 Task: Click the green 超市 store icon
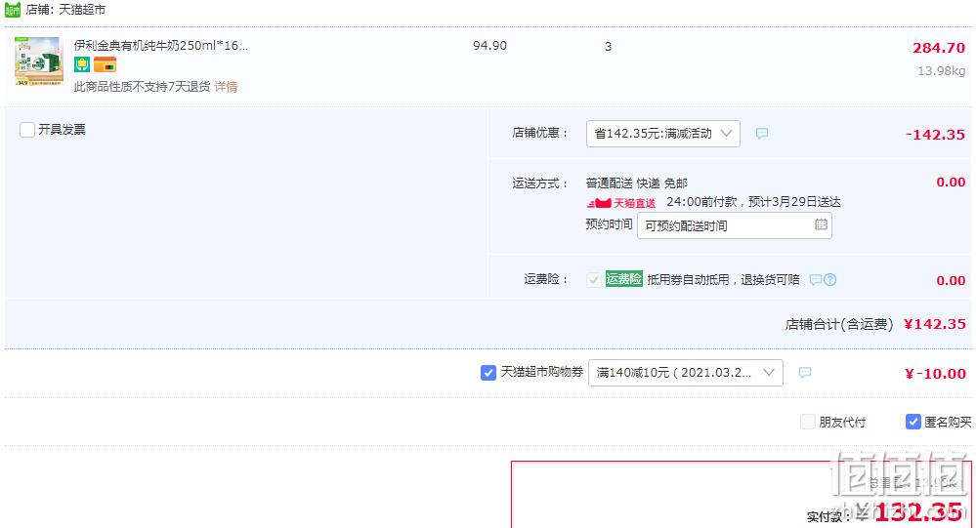pyautogui.click(x=13, y=10)
